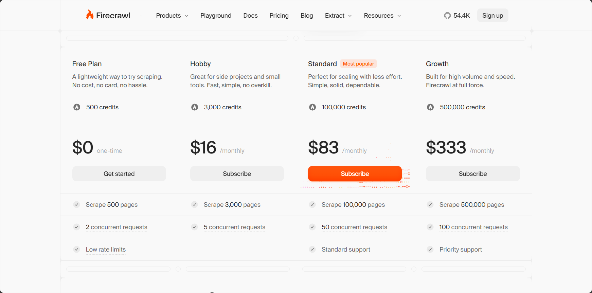Click the 'Growth' plan heading
Viewport: 592px width, 293px height.
point(437,64)
